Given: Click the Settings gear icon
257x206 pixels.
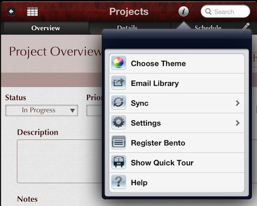Looking at the screenshot, I should coord(118,122).
